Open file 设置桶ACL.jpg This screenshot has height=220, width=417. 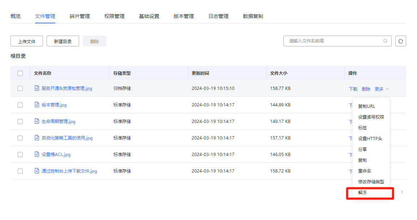tap(56, 154)
